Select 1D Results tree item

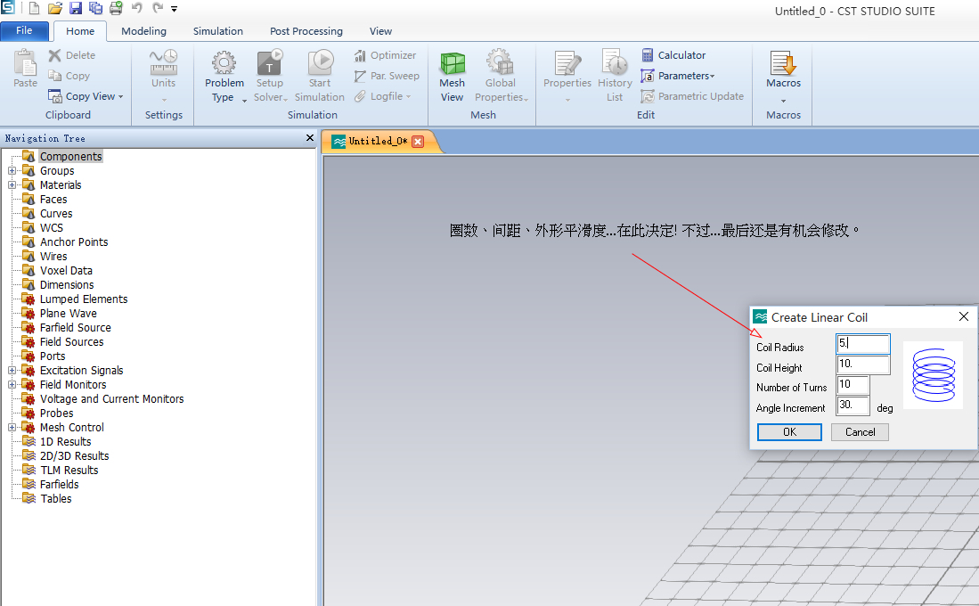pos(66,442)
